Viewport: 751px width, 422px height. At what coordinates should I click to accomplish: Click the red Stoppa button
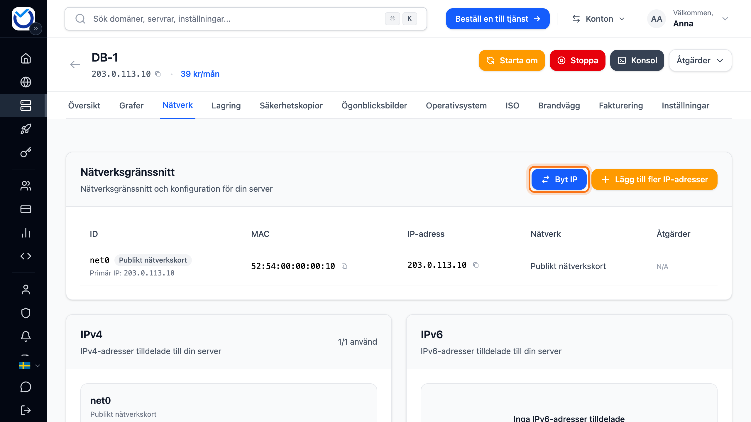click(x=578, y=60)
